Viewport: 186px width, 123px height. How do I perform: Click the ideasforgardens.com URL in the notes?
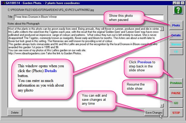pos(27,53)
